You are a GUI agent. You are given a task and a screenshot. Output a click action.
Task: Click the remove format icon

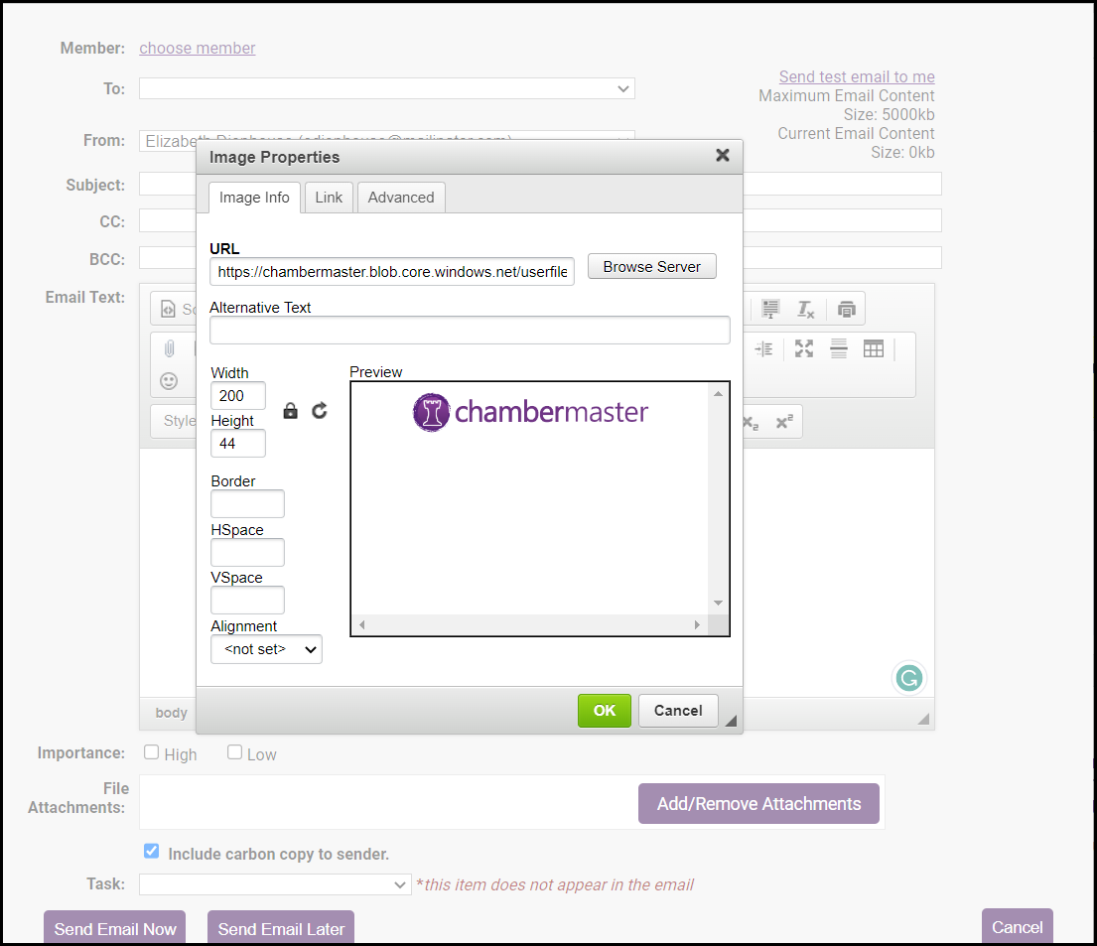[x=805, y=309]
